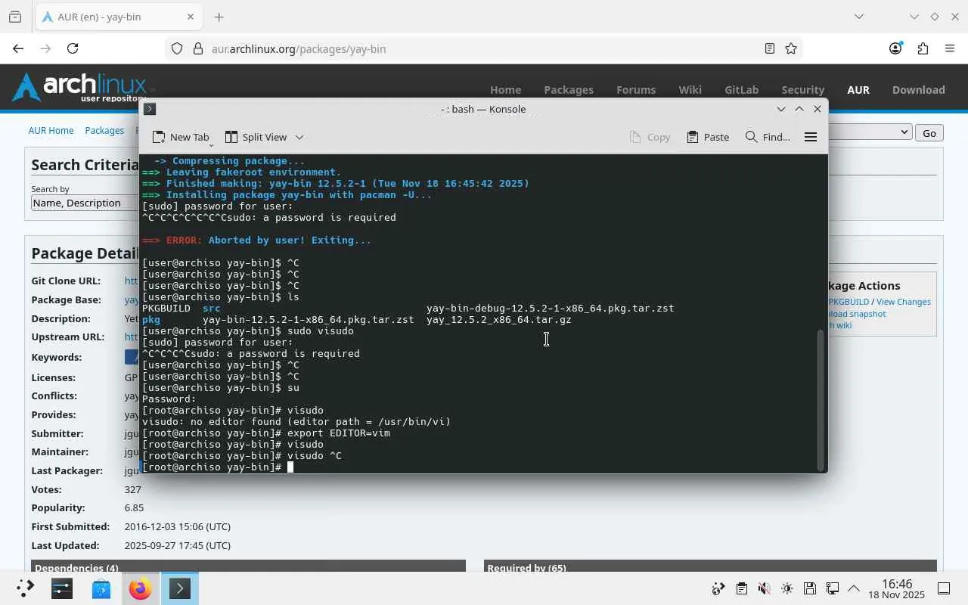The width and height of the screenshot is (968, 605).
Task: Open the Firefox account icon
Action: click(x=895, y=48)
